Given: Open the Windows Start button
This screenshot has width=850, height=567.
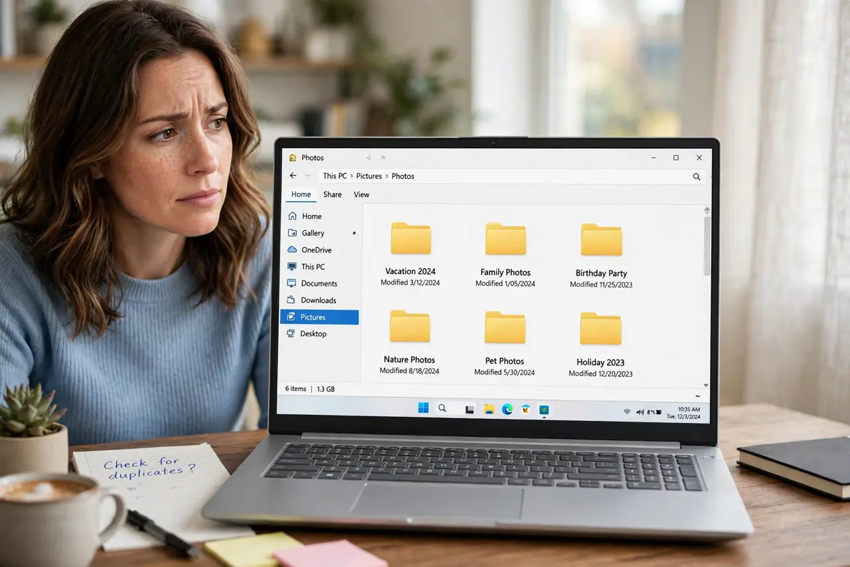Looking at the screenshot, I should (423, 408).
